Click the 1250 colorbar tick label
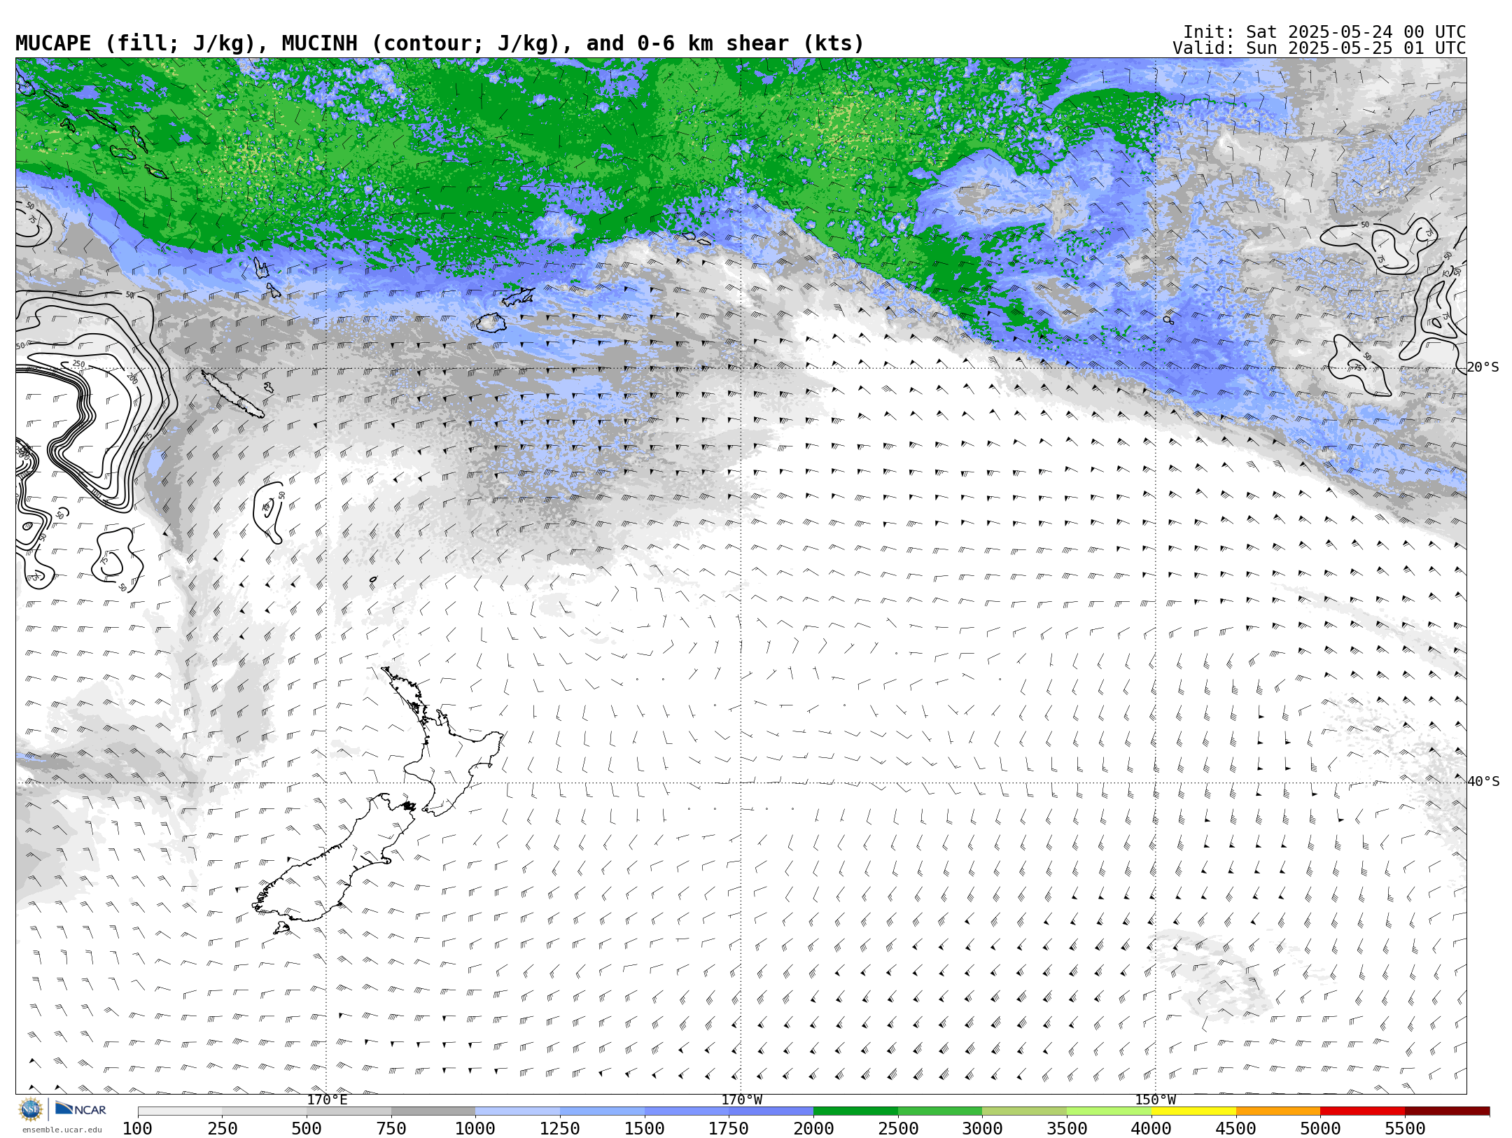The height and width of the screenshot is (1138, 1512). [560, 1129]
